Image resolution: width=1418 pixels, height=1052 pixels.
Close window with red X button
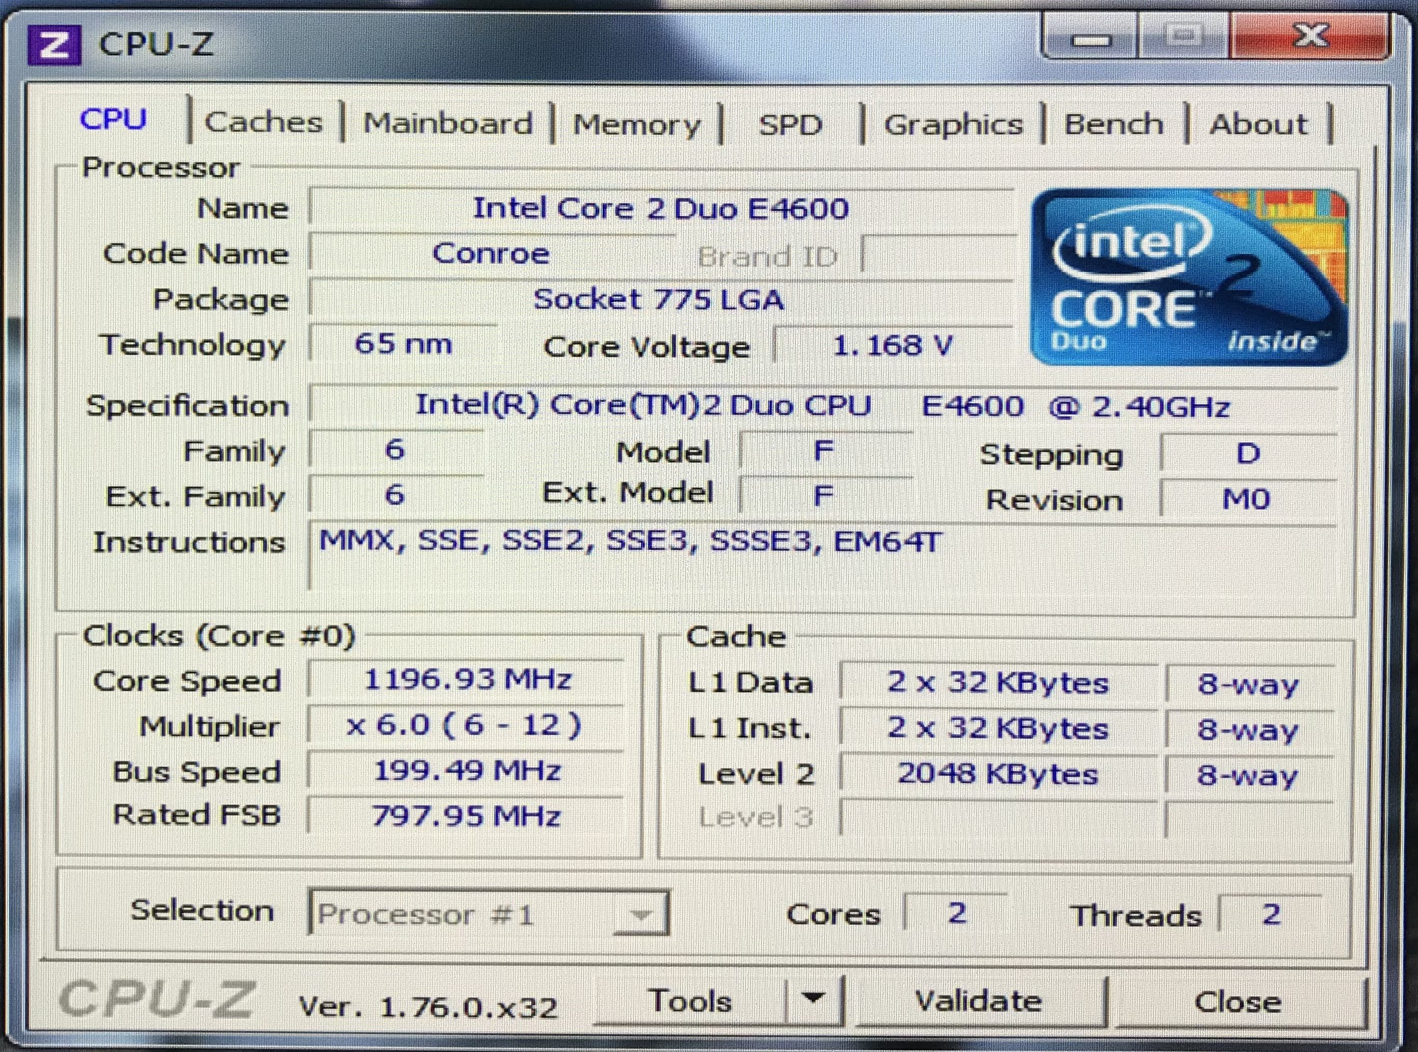pos(1310,37)
